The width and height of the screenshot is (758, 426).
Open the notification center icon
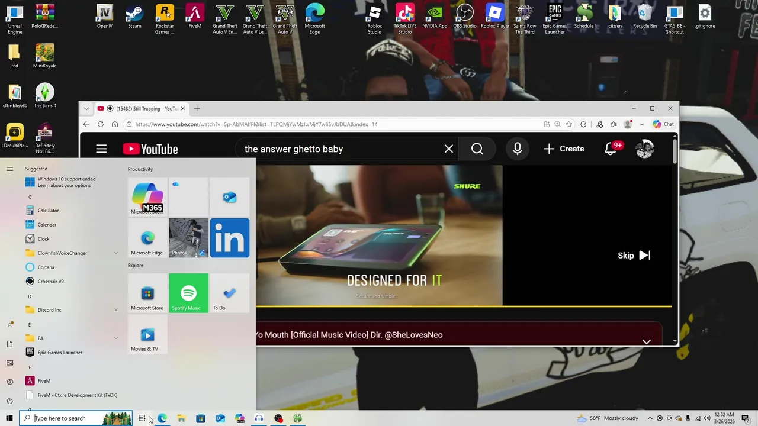[746, 418]
